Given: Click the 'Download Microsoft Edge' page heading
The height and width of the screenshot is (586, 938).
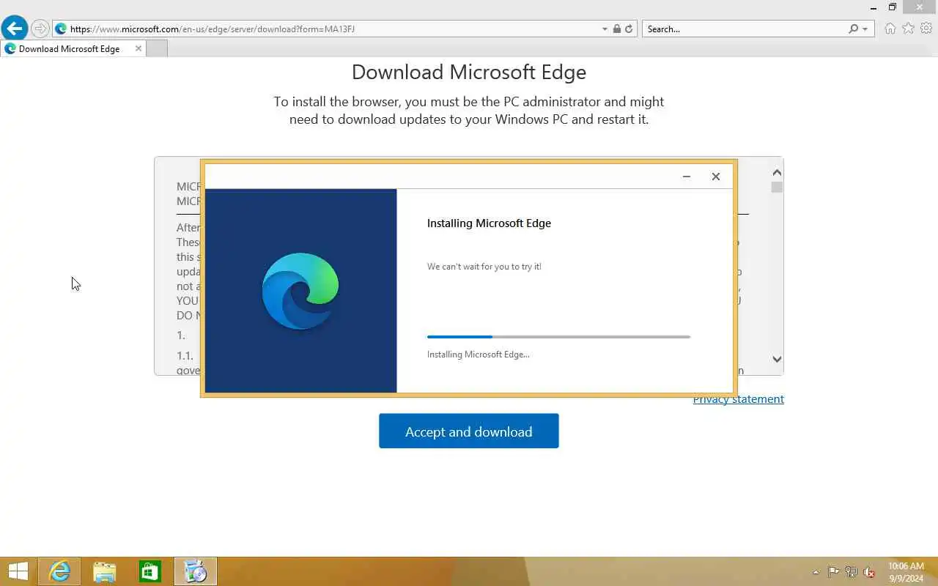Looking at the screenshot, I should pyautogui.click(x=469, y=72).
